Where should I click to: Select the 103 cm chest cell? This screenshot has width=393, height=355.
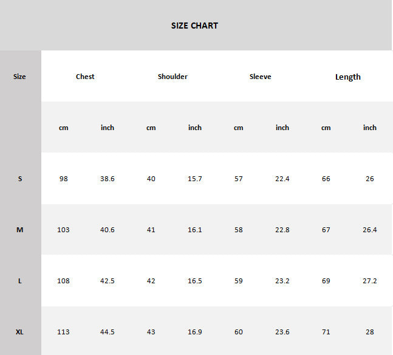pyautogui.click(x=64, y=230)
